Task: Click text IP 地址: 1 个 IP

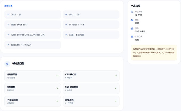Action: [x=77, y=25]
